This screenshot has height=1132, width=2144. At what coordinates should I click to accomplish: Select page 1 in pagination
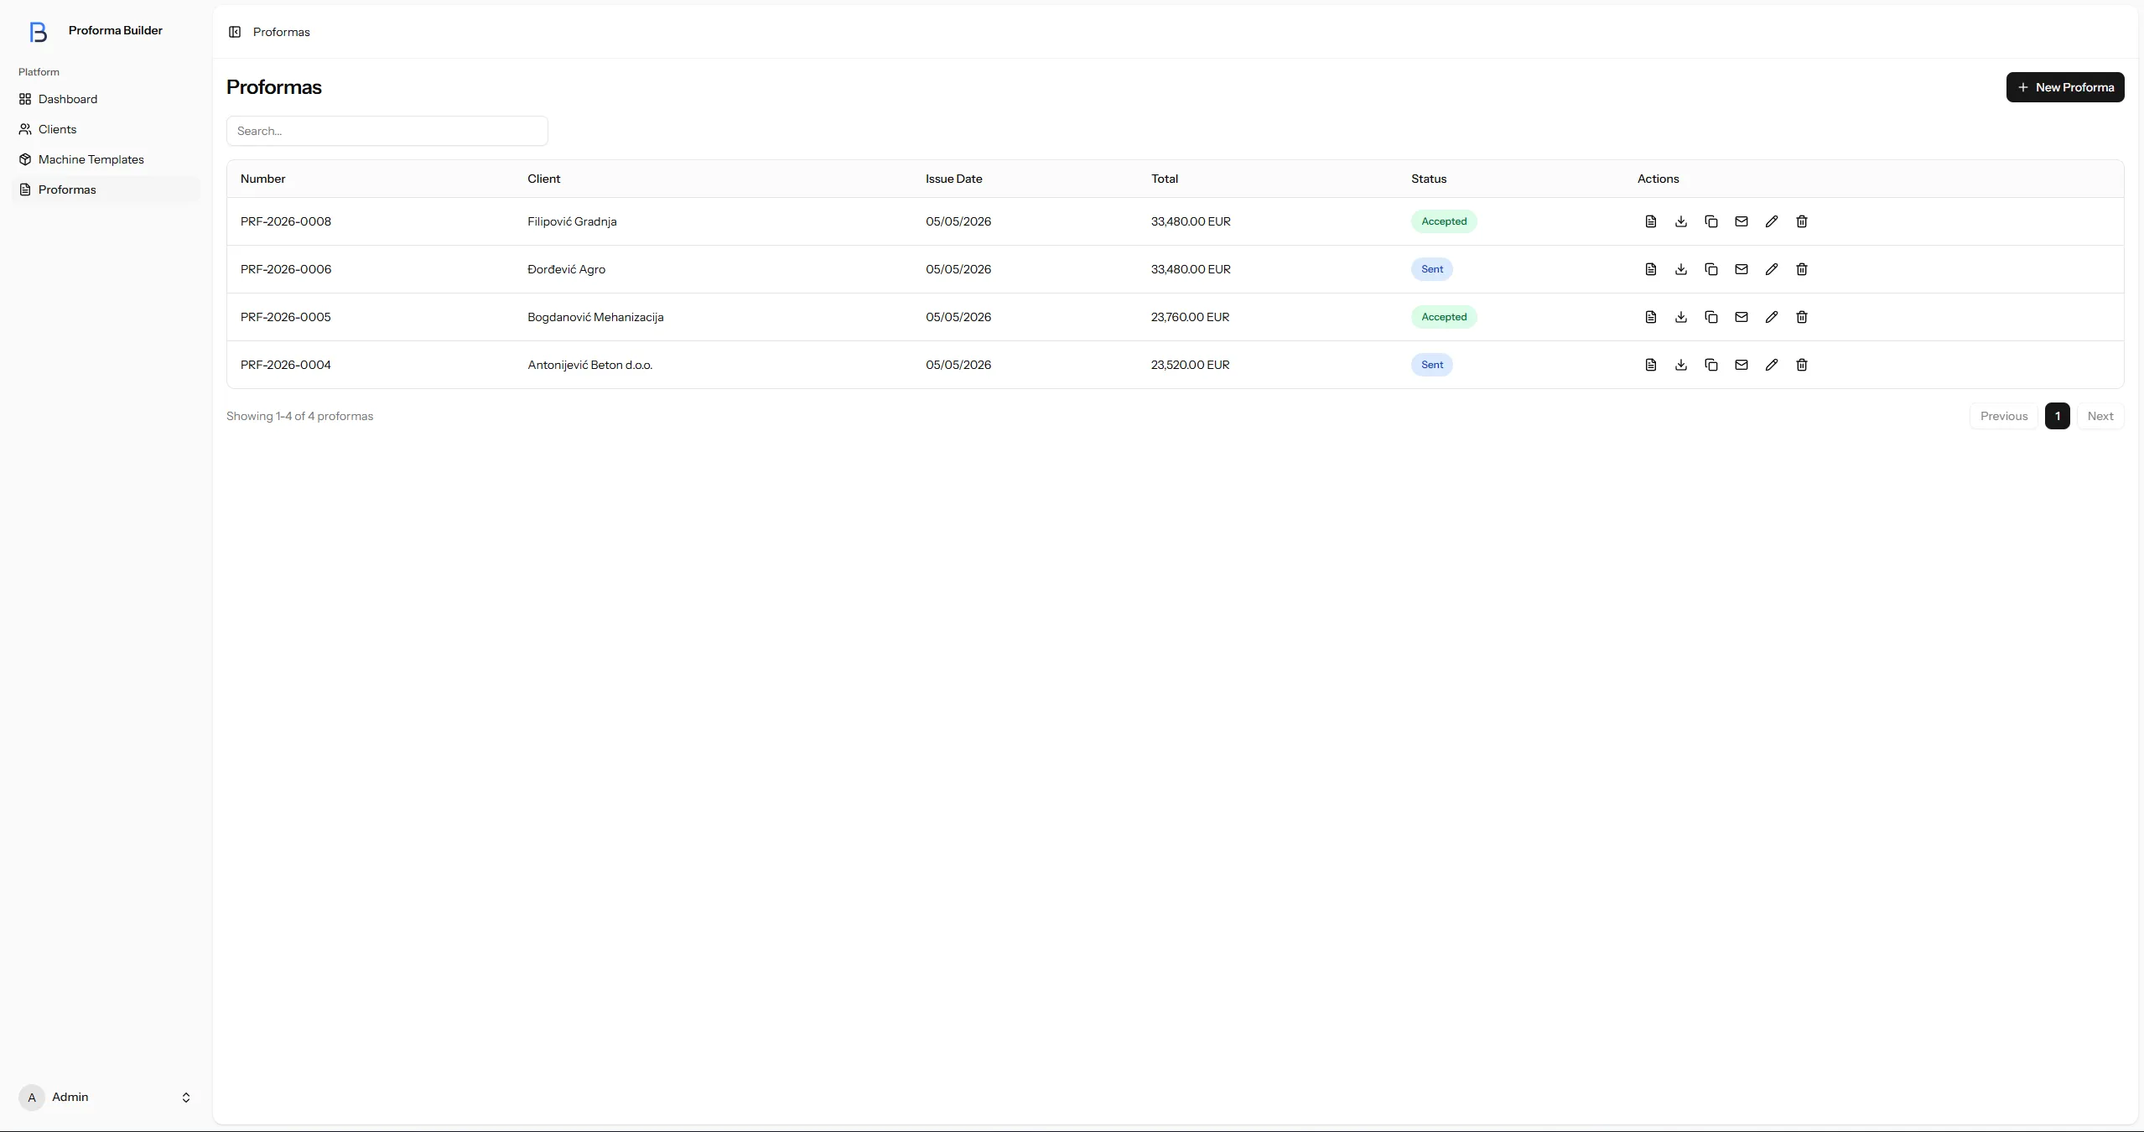[x=2057, y=416]
